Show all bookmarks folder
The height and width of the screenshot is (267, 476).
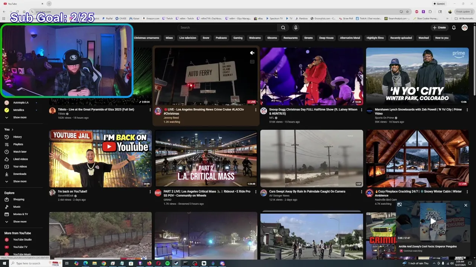[464, 18]
